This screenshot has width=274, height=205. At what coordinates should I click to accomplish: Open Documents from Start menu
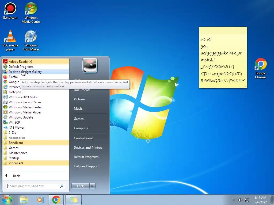tap(82, 90)
